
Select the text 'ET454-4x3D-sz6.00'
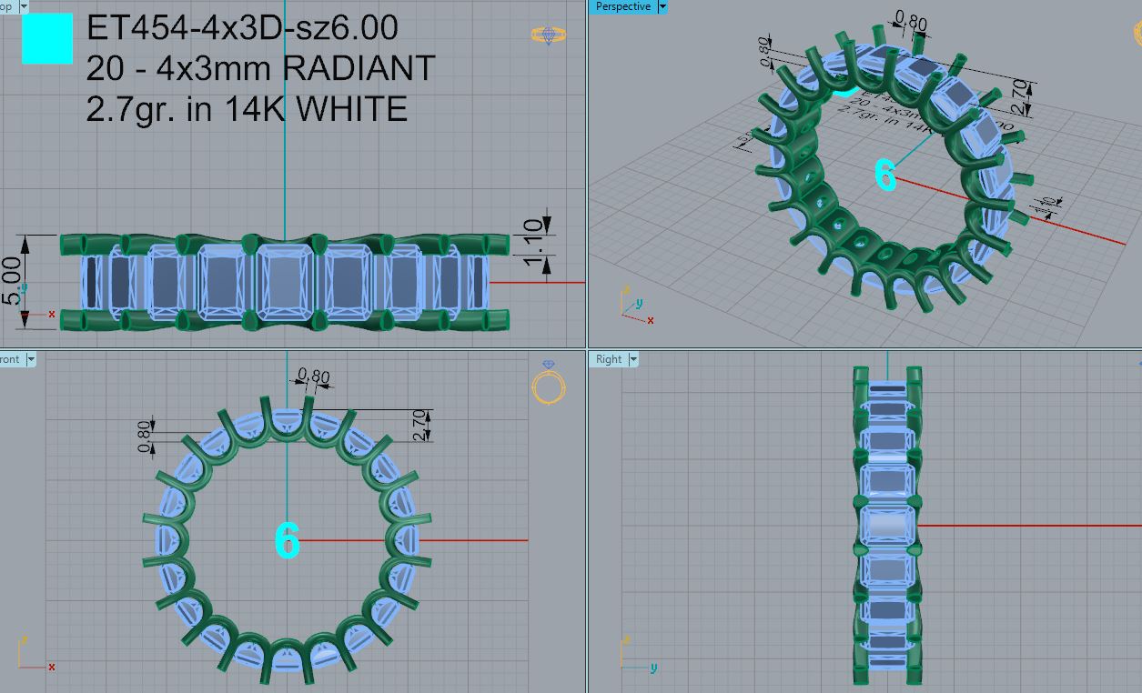click(x=242, y=28)
